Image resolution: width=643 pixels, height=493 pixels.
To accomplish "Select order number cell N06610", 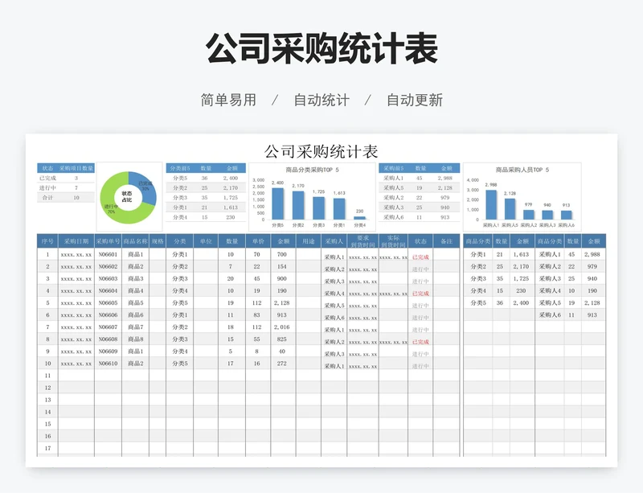I will tap(108, 364).
